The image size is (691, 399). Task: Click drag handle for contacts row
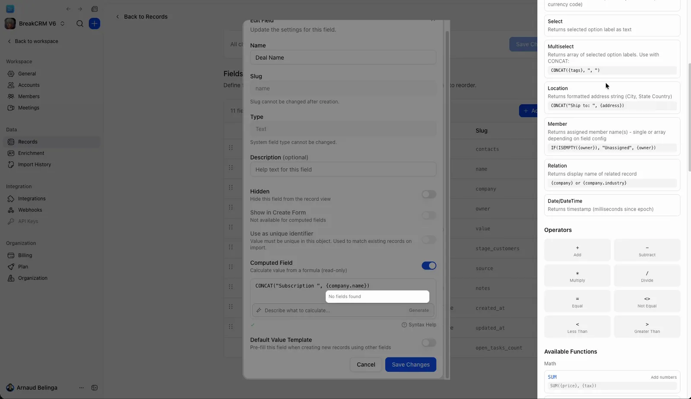coord(231,148)
